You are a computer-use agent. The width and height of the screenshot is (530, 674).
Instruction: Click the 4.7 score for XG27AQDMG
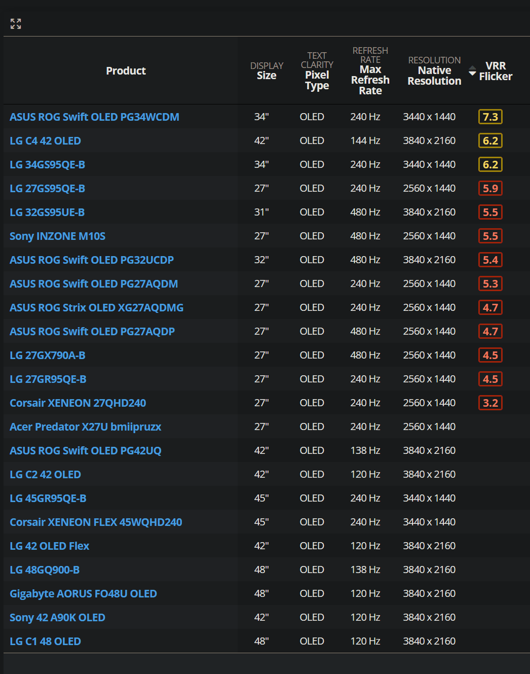(x=490, y=308)
